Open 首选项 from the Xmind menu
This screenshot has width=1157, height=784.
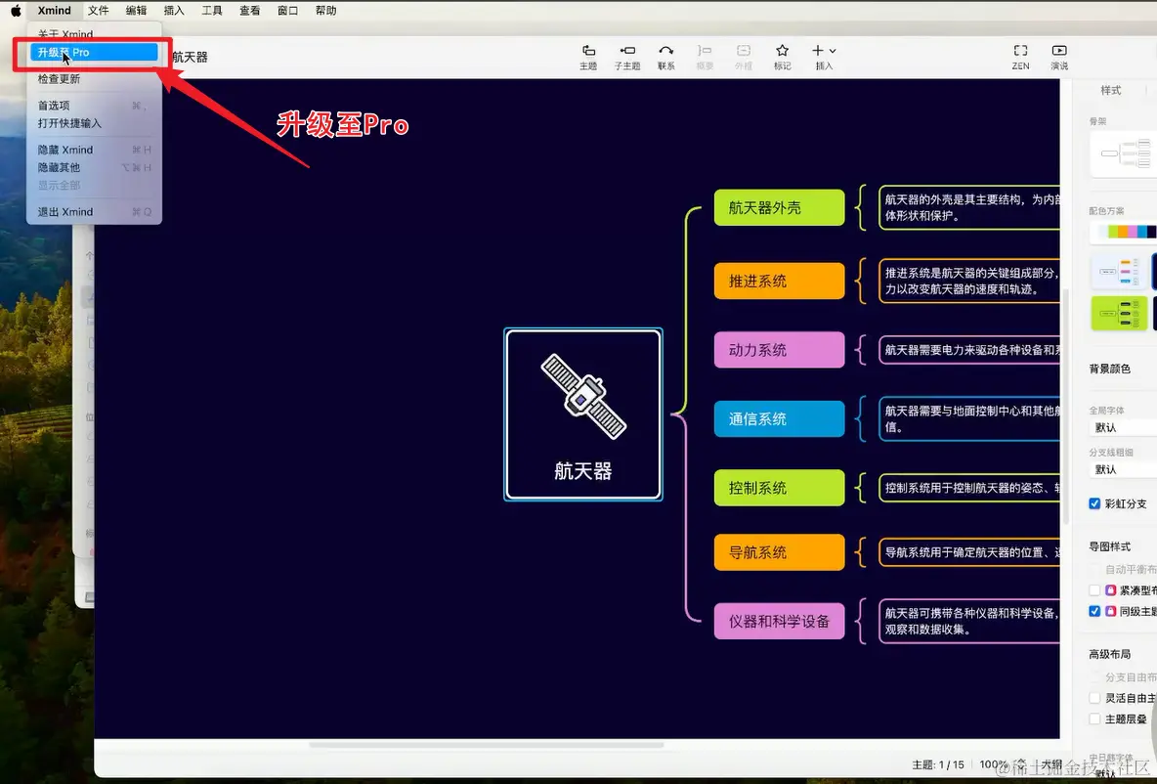pyautogui.click(x=94, y=106)
